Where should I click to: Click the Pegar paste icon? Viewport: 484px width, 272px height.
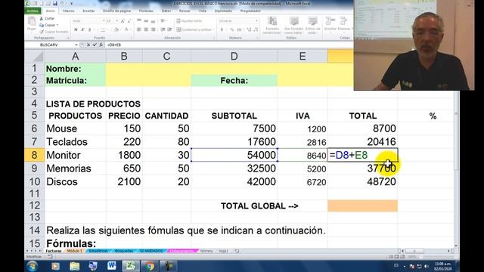32,22
